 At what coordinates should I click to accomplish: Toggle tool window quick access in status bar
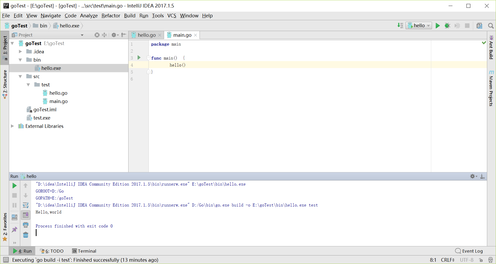[6, 260]
